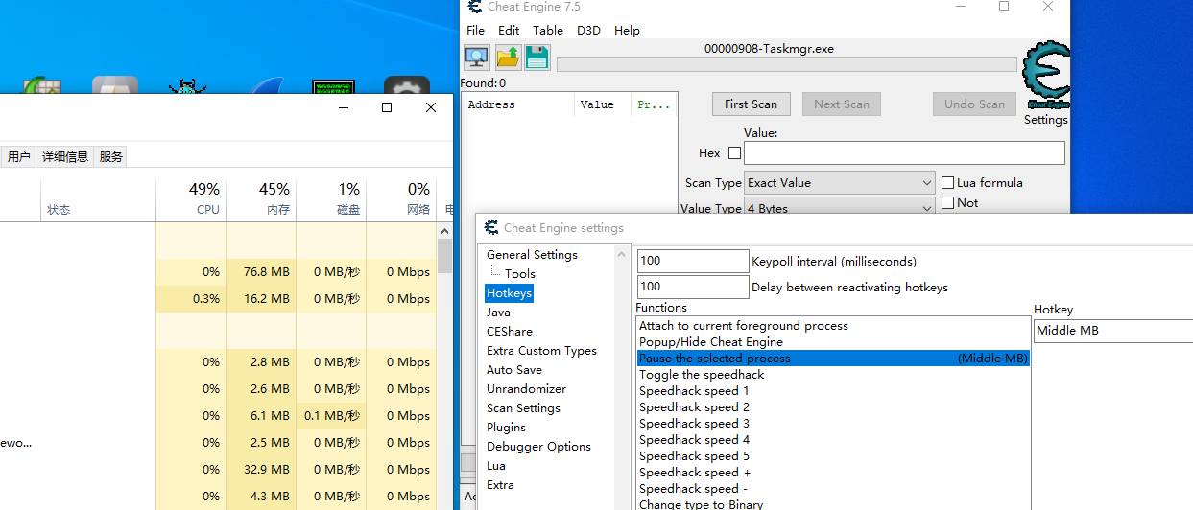Click the reactivating hotkeys delay input field
Image resolution: width=1193 pixels, height=510 pixels.
[692, 287]
